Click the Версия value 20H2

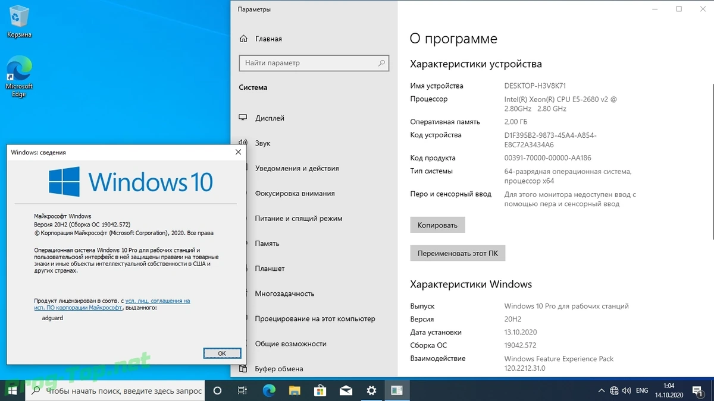coord(513,319)
